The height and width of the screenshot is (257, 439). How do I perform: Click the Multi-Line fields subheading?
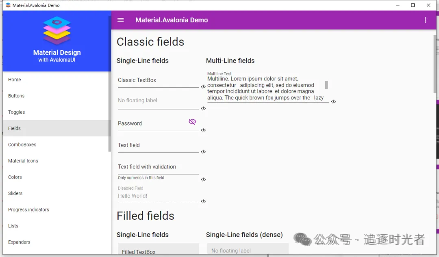230,60
